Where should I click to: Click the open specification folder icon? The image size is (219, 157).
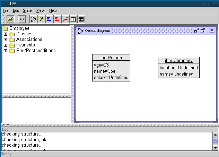point(11,19)
